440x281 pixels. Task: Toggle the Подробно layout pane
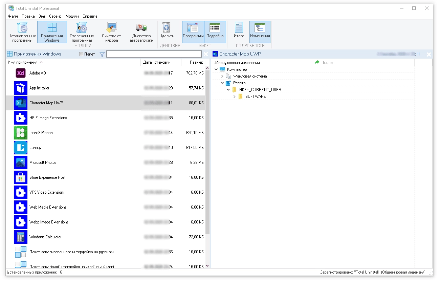coord(215,32)
